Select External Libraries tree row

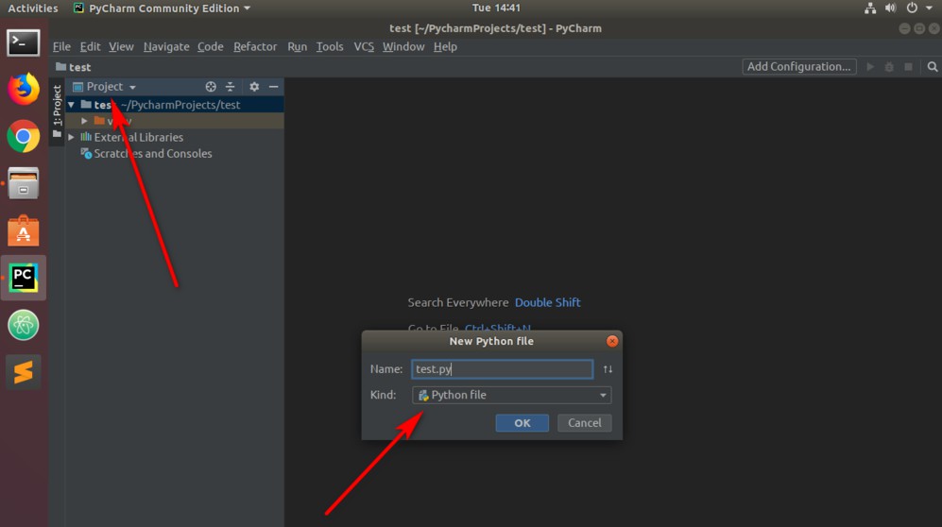[174, 137]
